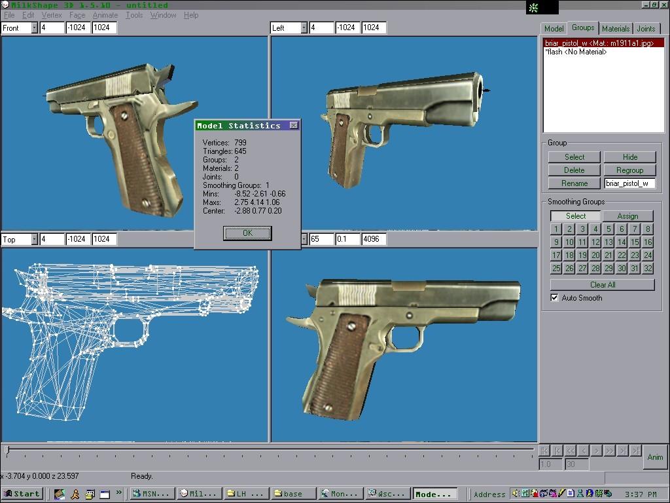Viewport: 670px width, 503px height.
Task: Click the play forward animation button
Action: [x=596, y=451]
